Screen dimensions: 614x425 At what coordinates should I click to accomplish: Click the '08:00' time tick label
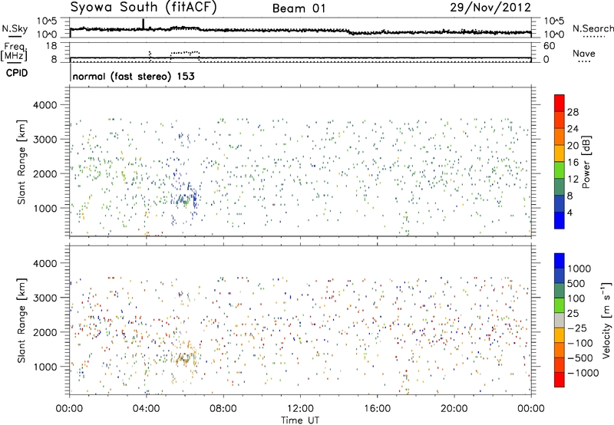223,409
